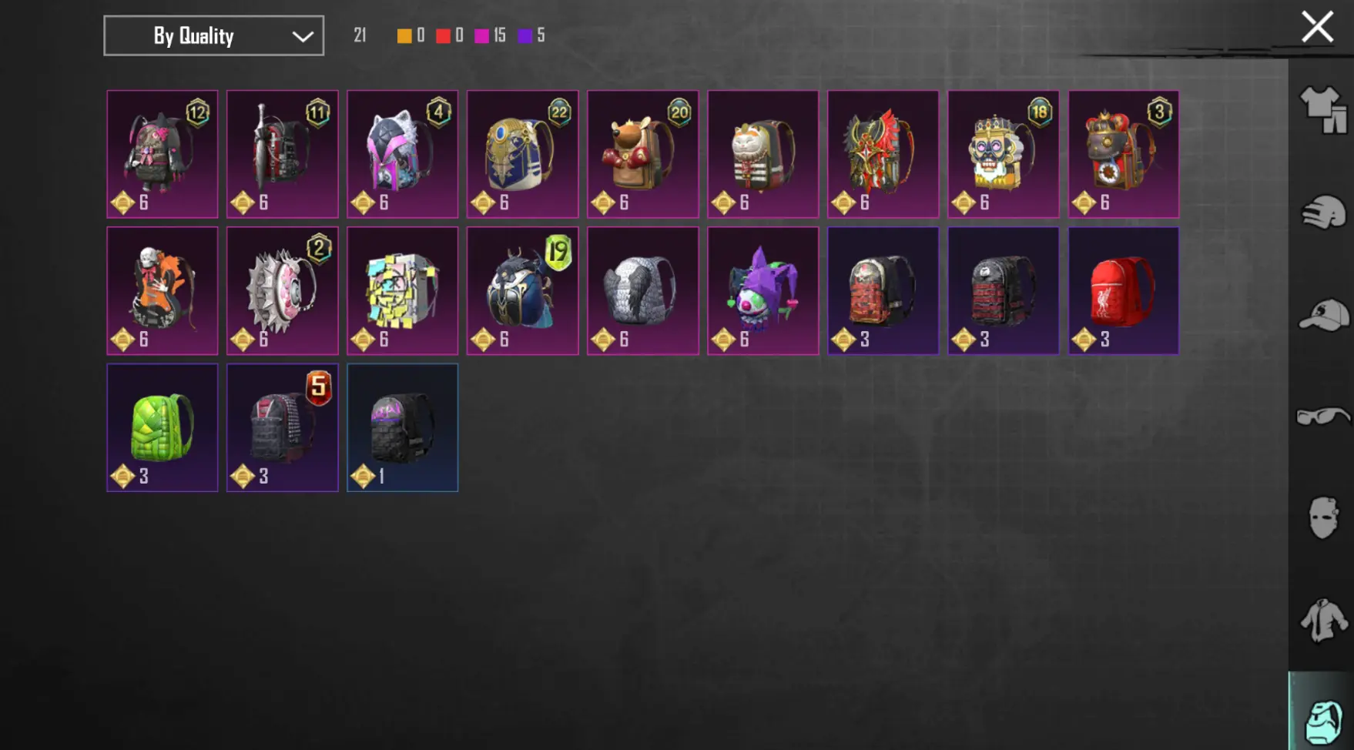Select the purple jester clown backpack
The height and width of the screenshot is (750, 1354).
coord(762,291)
